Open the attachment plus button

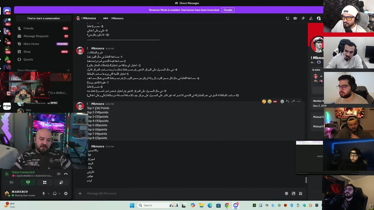click(80, 193)
